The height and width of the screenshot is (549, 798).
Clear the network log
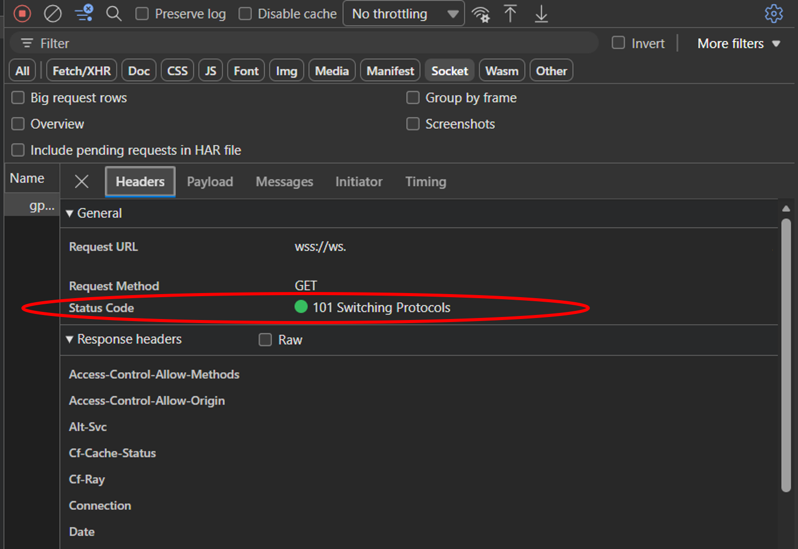(x=52, y=14)
